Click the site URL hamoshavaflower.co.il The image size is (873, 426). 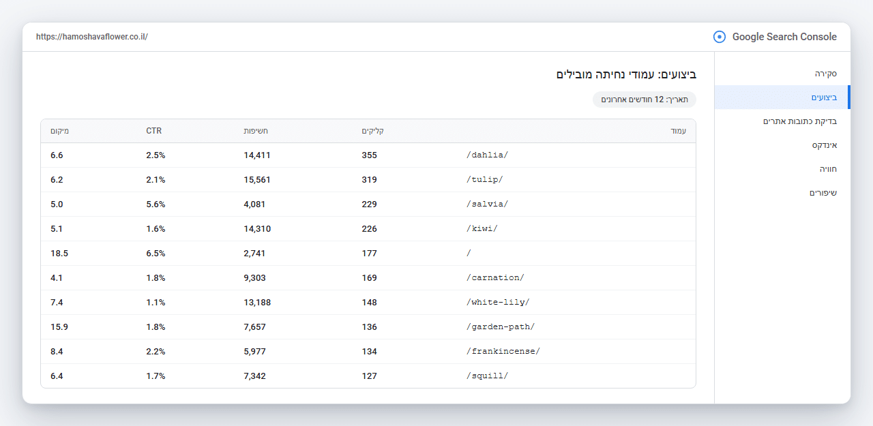[92, 37]
